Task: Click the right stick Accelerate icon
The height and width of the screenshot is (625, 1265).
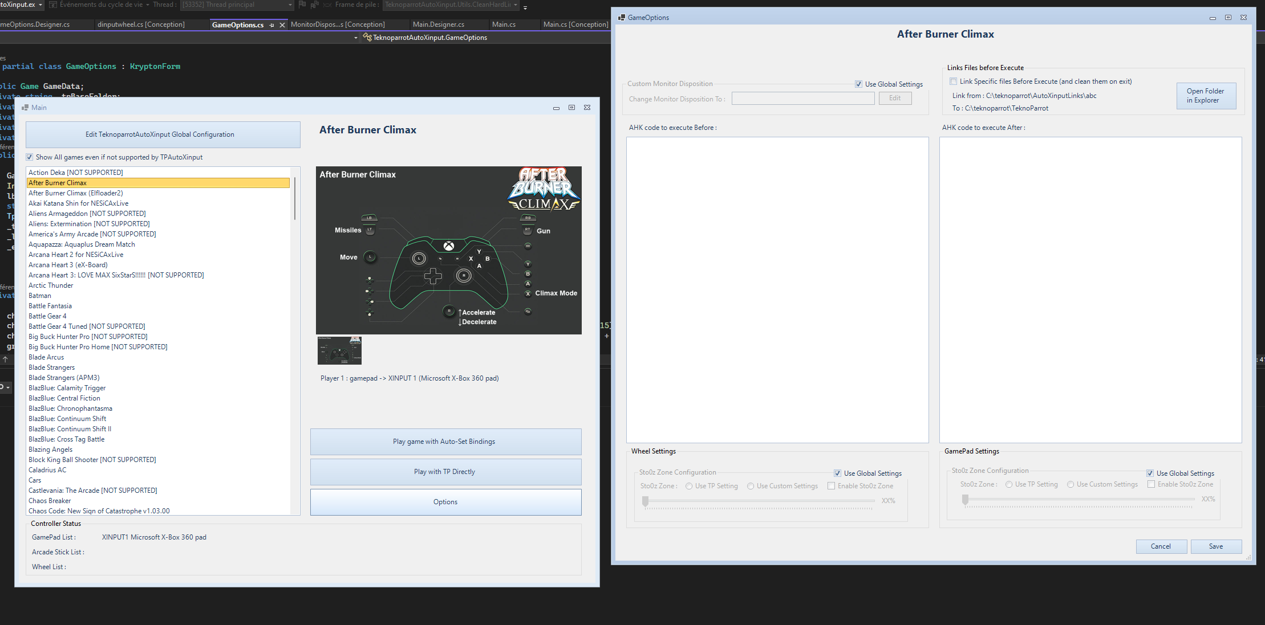Action: (449, 311)
